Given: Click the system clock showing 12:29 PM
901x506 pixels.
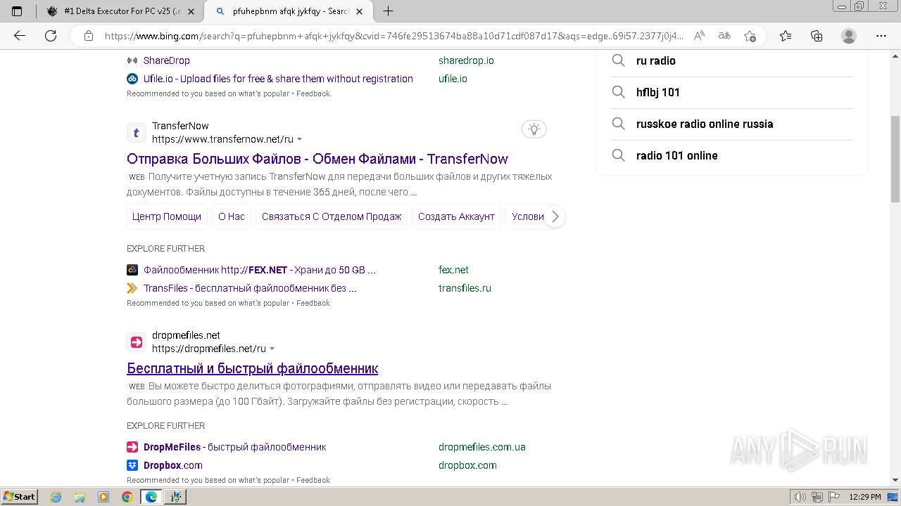Looking at the screenshot, I should tap(865, 497).
